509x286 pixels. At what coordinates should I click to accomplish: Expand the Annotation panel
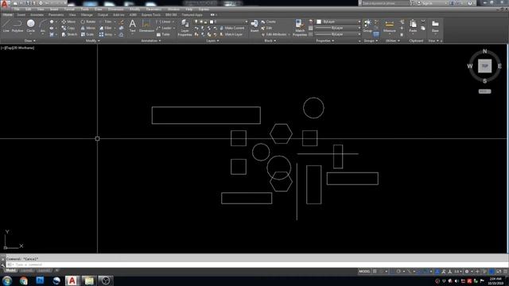click(x=150, y=41)
